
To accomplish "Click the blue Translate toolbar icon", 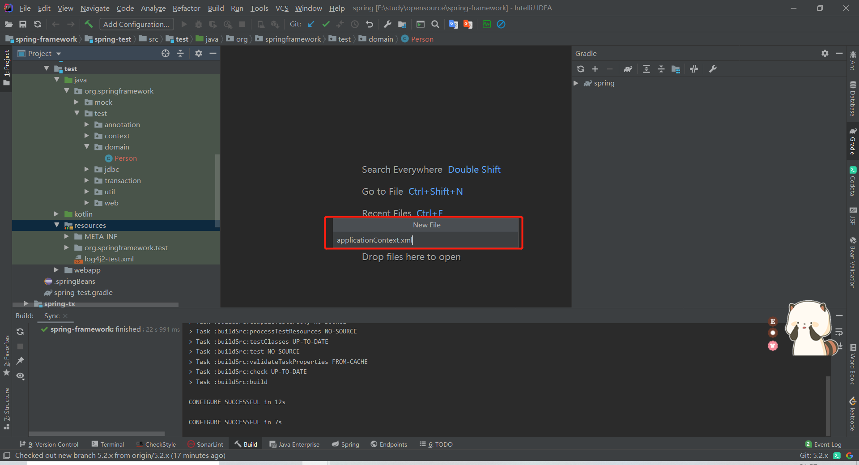I will point(453,24).
